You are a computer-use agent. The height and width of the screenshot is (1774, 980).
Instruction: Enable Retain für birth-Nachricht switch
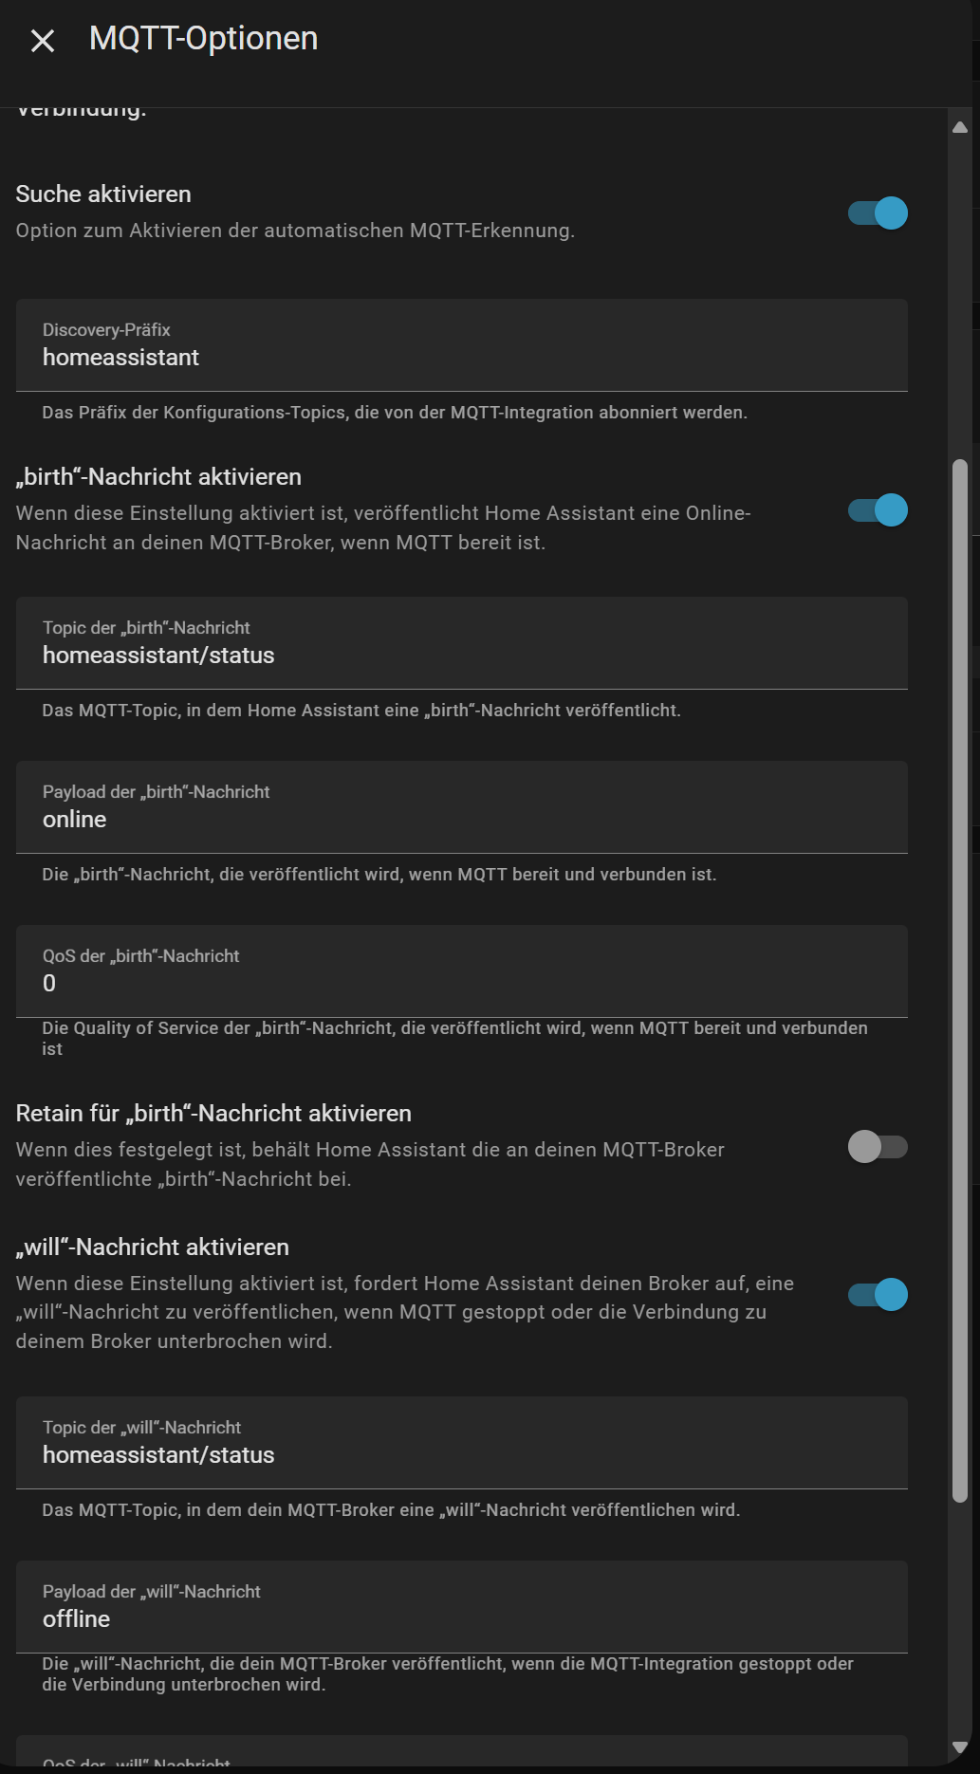click(x=878, y=1147)
